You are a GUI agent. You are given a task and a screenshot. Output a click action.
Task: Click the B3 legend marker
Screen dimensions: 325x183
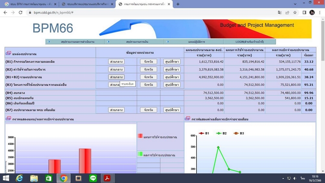[x=236, y=133]
